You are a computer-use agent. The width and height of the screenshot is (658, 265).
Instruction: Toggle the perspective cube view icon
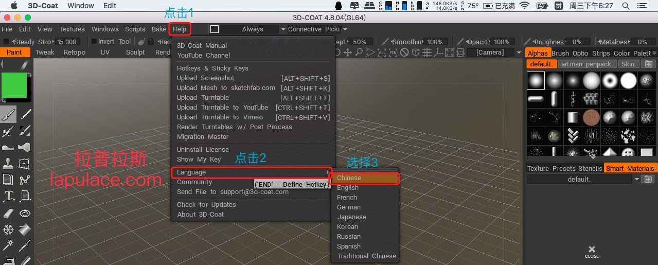point(416,52)
